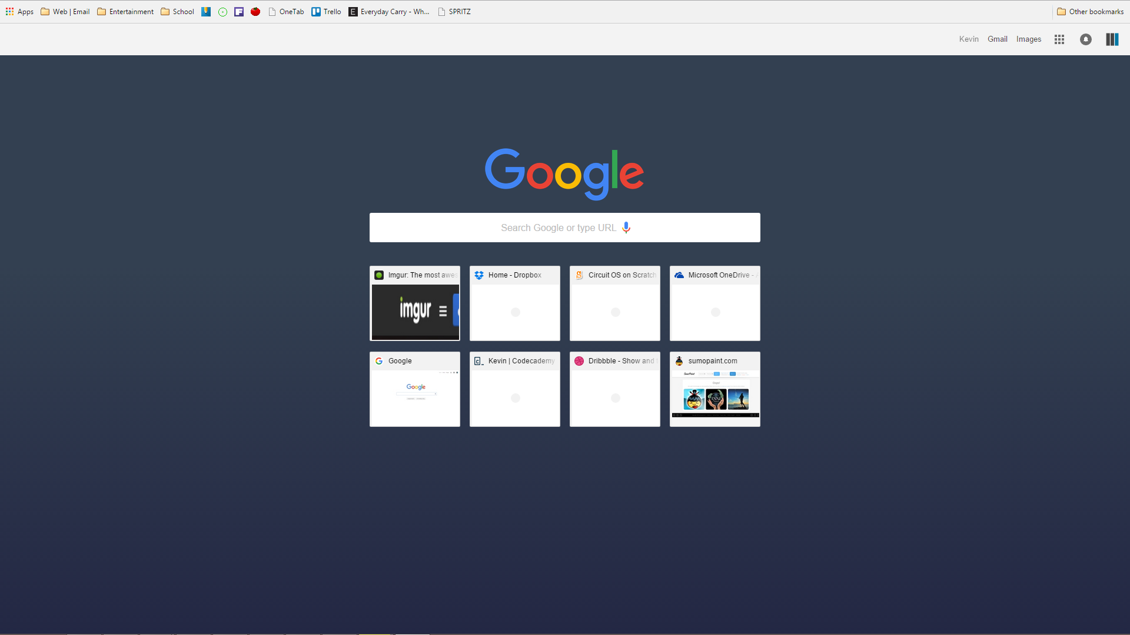
Task: Open the Google apps grid launcher
Action: click(x=1058, y=39)
